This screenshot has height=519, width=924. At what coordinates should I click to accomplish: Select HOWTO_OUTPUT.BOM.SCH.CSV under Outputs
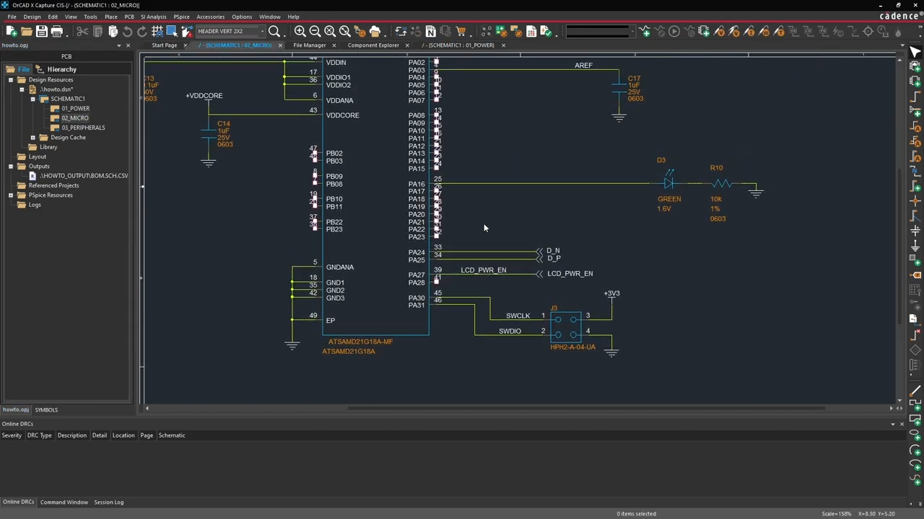click(x=85, y=175)
